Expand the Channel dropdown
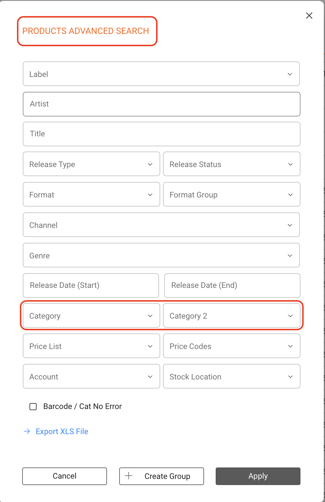Screen dimensions: 325x502 (161, 225)
